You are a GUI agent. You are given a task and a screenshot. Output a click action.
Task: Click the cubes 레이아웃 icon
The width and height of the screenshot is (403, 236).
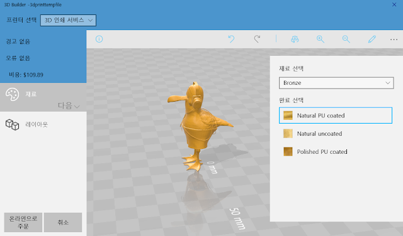(12, 124)
